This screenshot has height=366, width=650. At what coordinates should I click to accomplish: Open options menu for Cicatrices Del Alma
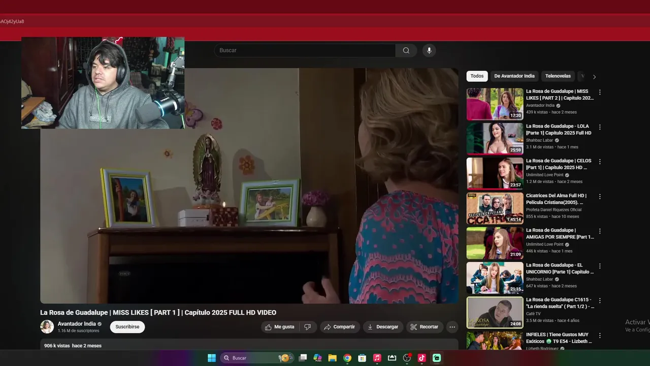[600, 197]
